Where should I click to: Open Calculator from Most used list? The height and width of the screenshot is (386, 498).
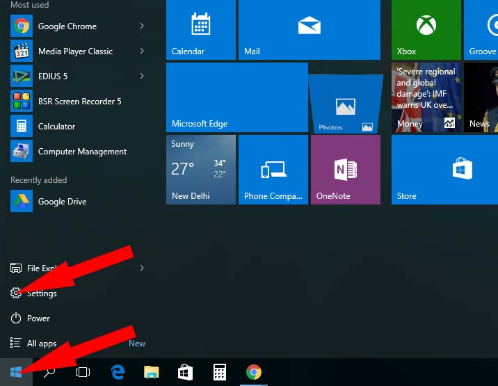(78, 127)
